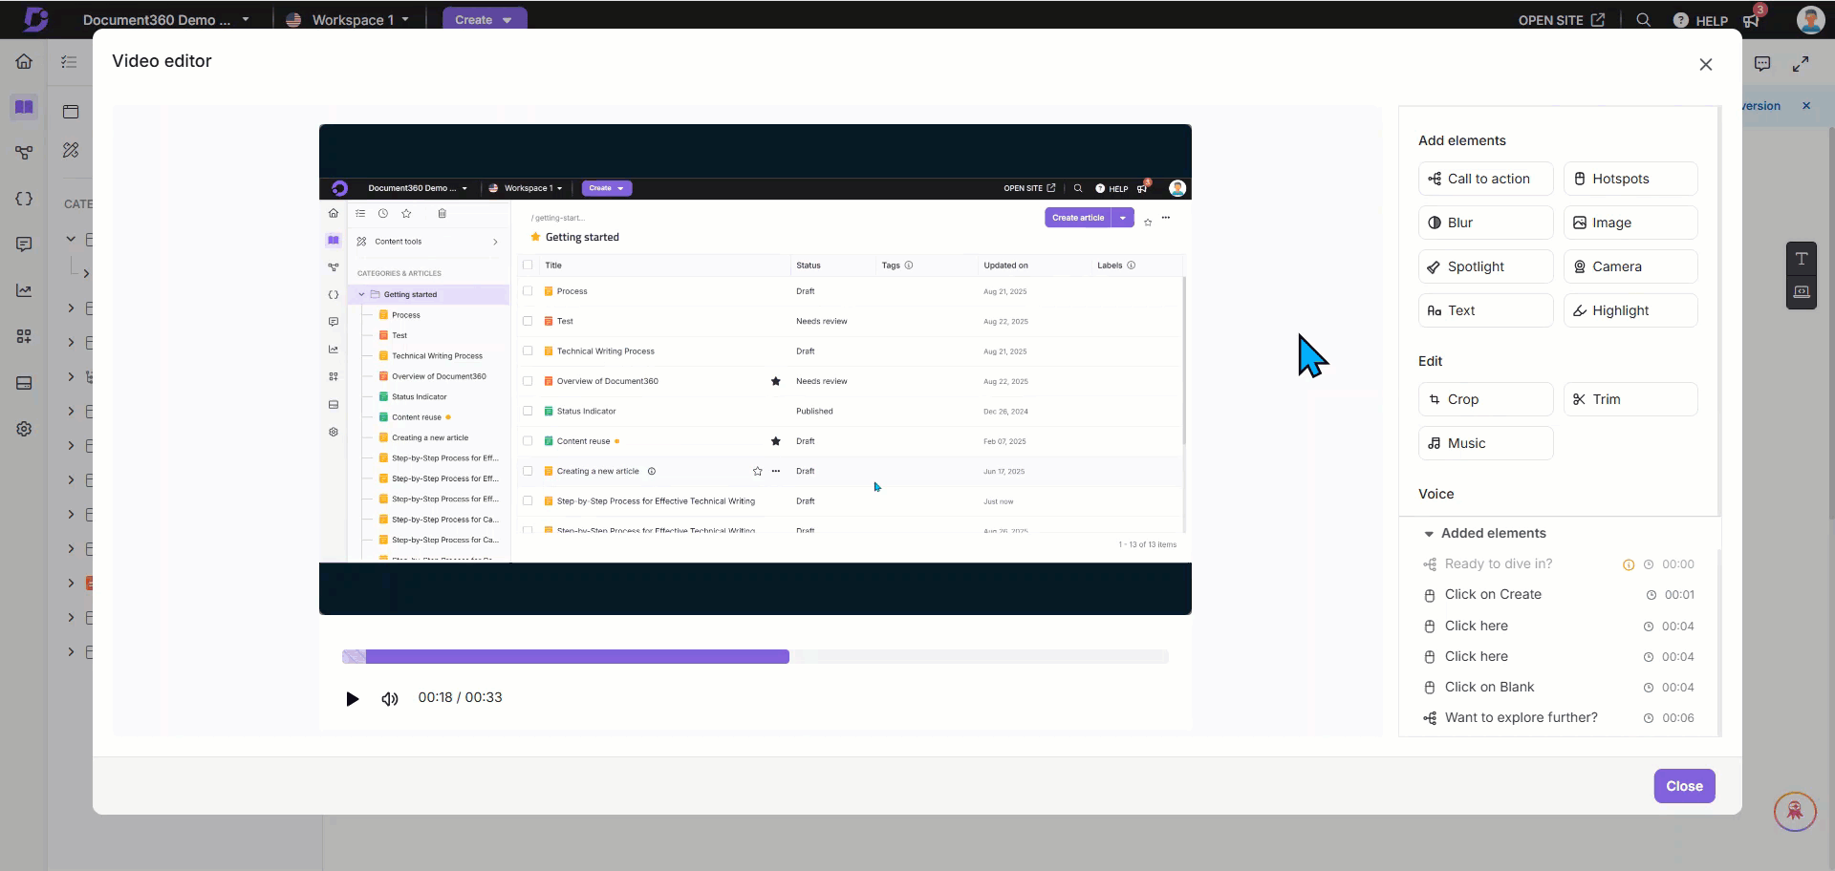Click the fullscreen expand icon at top right

1801,64
